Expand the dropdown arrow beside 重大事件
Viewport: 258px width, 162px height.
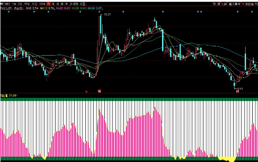click(243, 4)
